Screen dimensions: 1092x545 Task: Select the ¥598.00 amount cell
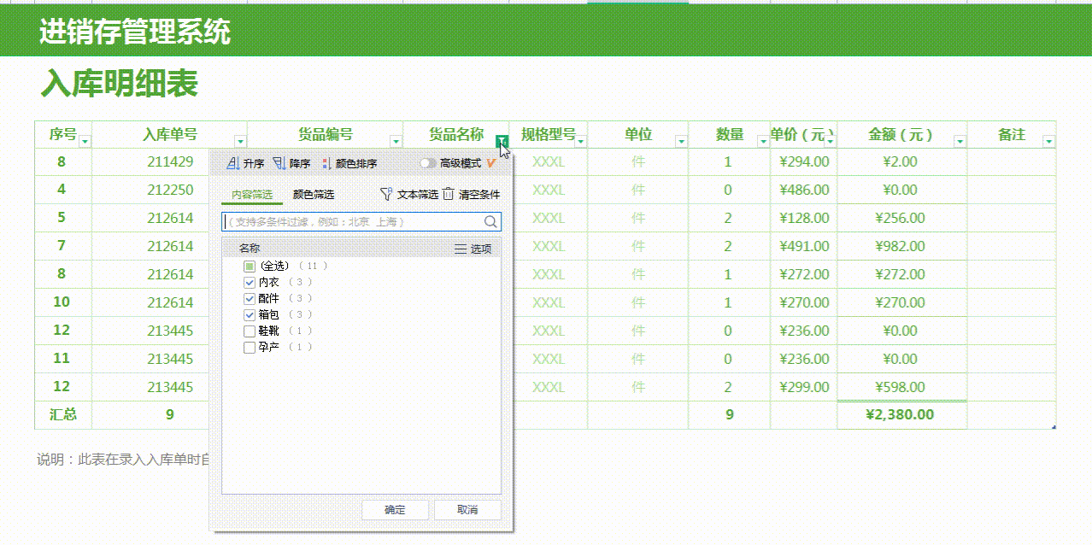click(x=902, y=387)
